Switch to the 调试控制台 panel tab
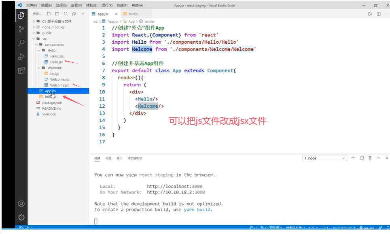The width and height of the screenshot is (390, 234). tap(135, 158)
